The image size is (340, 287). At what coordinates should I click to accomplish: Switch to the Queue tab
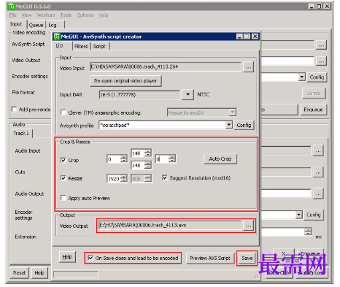point(36,25)
